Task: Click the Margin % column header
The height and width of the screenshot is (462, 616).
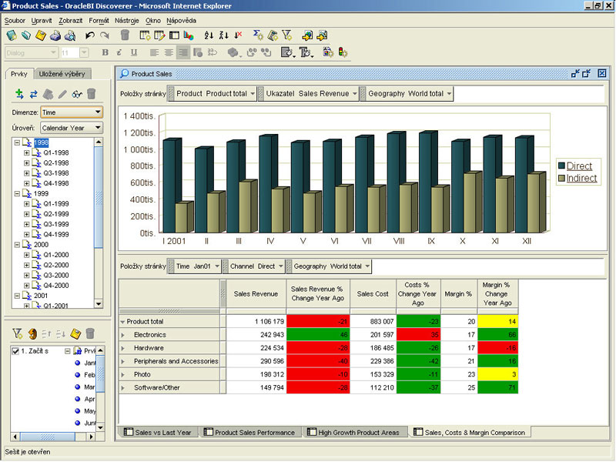Action: 458,294
